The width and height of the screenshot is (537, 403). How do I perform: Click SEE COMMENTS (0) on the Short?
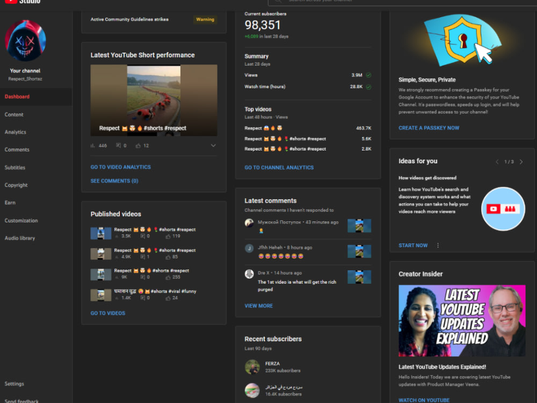pos(114,181)
